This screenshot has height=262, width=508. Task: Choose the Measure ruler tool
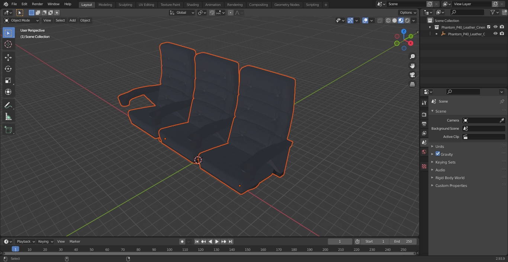(8, 117)
